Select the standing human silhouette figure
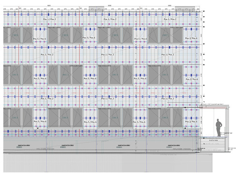The height and width of the screenshot is (176, 245). pos(219,128)
